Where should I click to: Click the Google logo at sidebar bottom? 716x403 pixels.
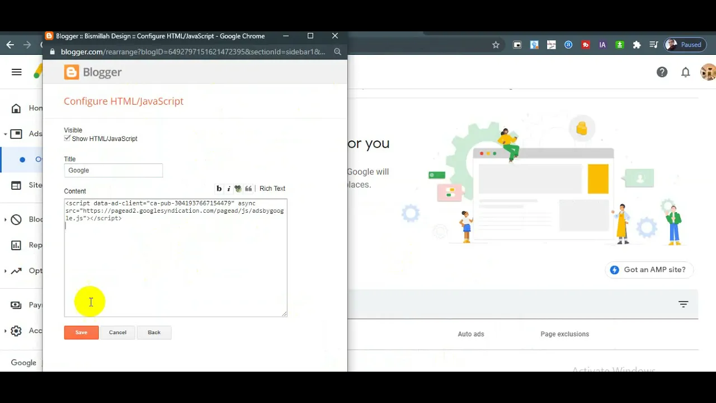pyautogui.click(x=23, y=363)
